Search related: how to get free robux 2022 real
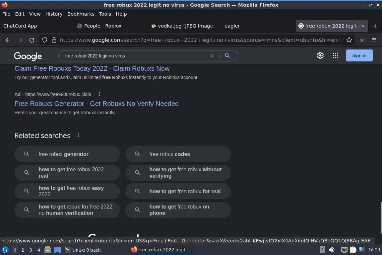 [x=67, y=173]
